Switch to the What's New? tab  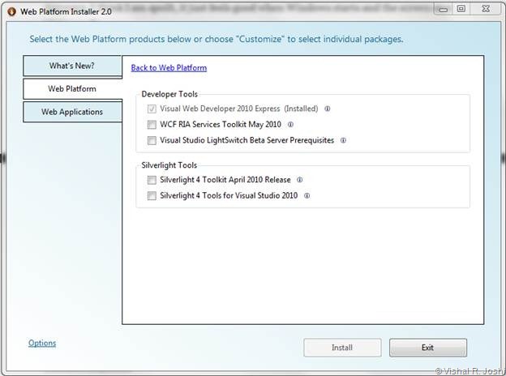pyautogui.click(x=72, y=66)
